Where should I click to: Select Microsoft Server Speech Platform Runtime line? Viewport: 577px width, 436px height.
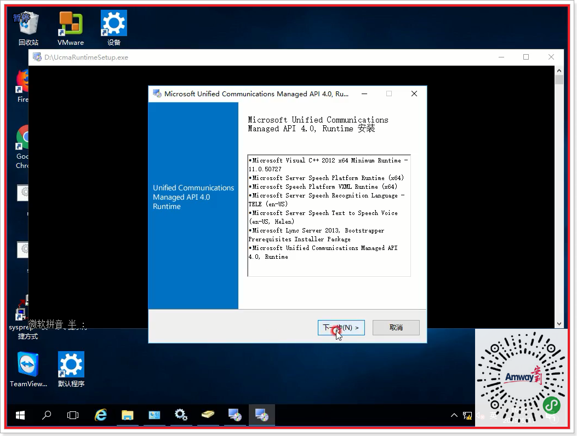(x=327, y=178)
